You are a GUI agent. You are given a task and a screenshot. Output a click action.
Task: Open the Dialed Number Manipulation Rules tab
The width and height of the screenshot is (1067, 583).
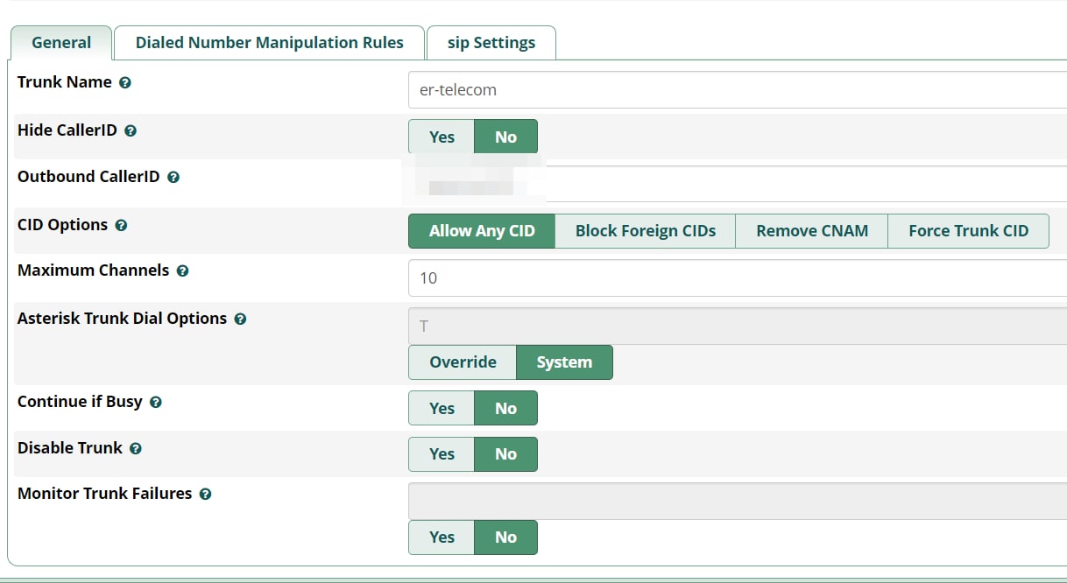[269, 43]
